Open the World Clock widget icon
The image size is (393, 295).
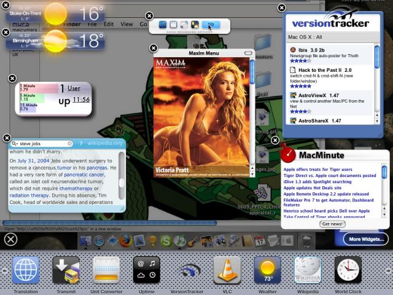pos(348,270)
